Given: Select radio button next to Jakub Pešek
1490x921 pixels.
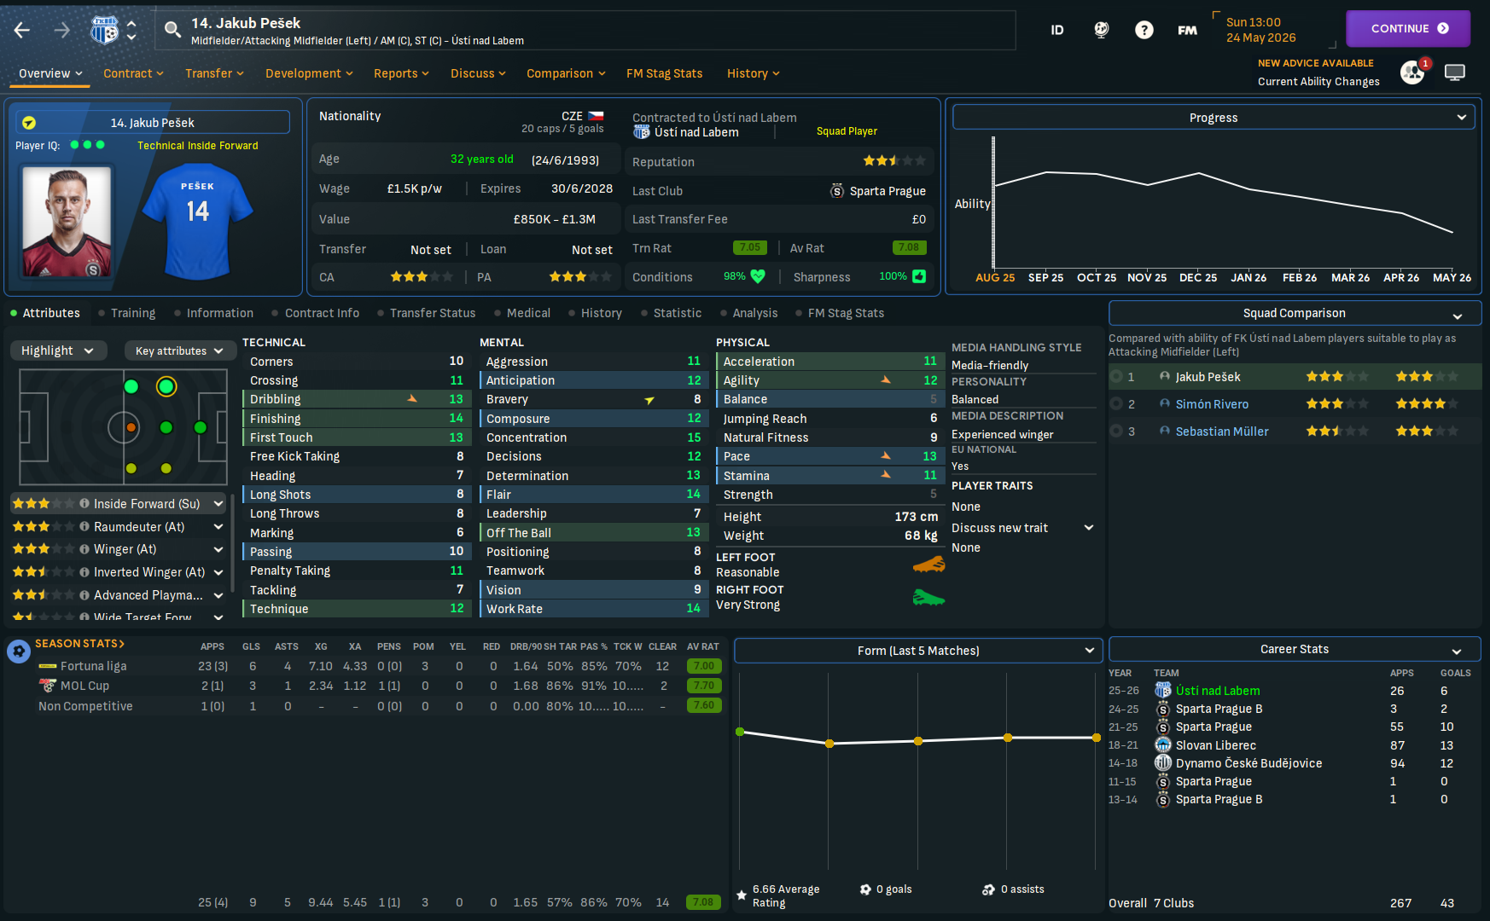Looking at the screenshot, I should 1116,377.
